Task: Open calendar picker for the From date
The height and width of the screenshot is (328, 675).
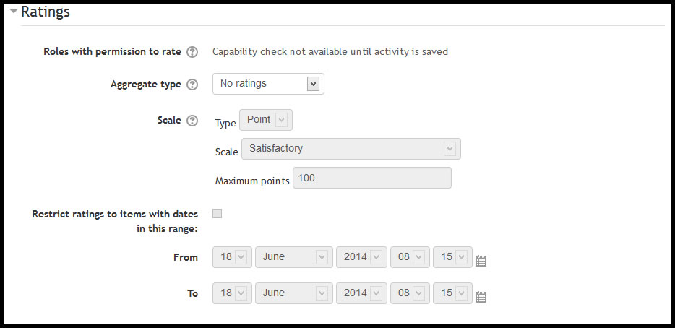Action: [x=481, y=260]
